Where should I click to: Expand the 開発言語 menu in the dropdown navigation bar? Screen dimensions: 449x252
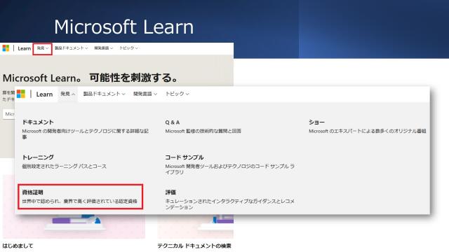[x=145, y=94]
